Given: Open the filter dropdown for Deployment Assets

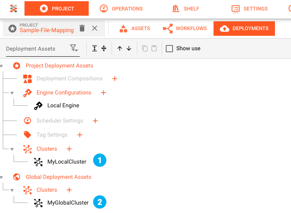Looking at the screenshot, I should point(74,48).
